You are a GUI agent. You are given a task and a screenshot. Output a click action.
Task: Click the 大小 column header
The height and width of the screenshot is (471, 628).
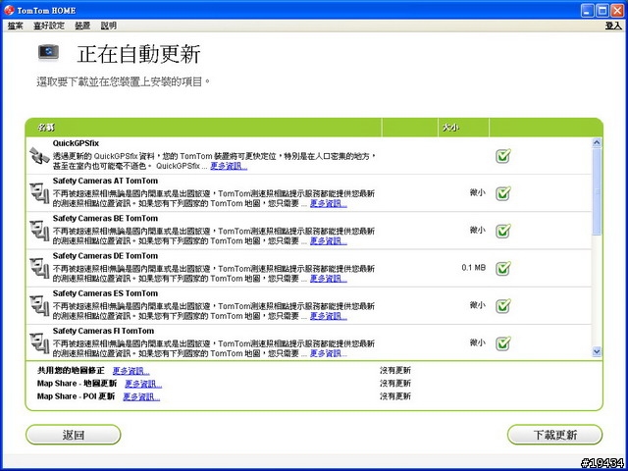click(463, 128)
